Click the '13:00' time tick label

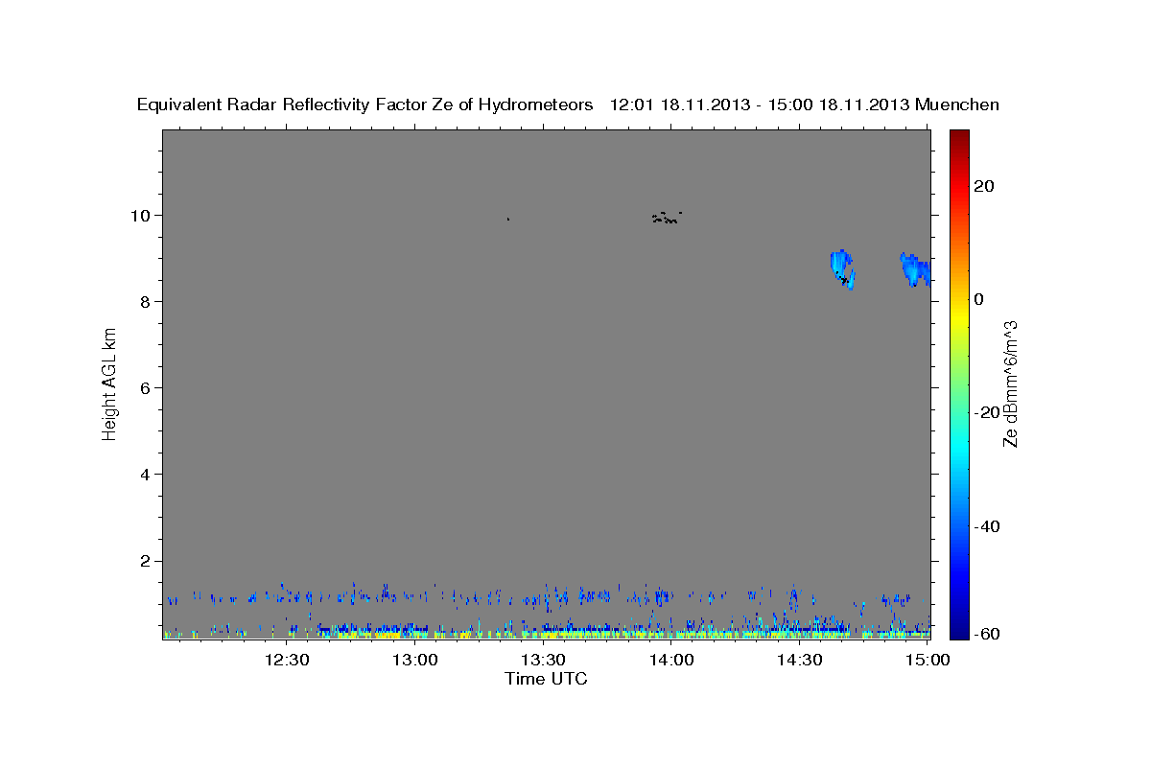415,660
